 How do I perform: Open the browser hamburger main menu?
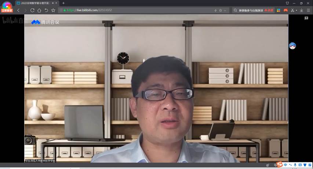(309, 10)
